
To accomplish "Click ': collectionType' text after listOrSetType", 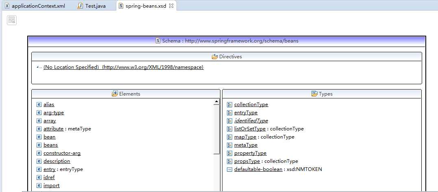I will coord(285,128).
